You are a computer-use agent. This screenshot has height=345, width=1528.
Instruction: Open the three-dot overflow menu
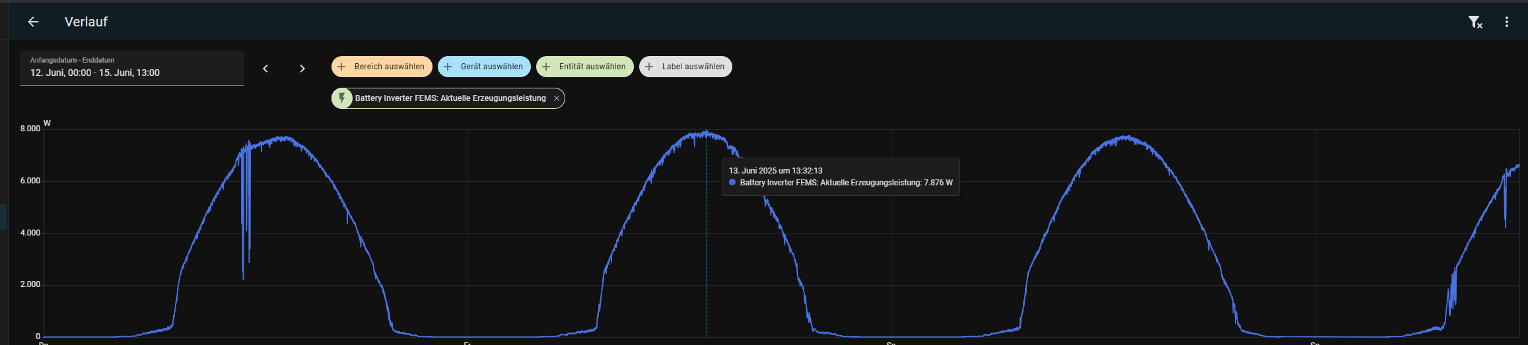click(x=1507, y=22)
